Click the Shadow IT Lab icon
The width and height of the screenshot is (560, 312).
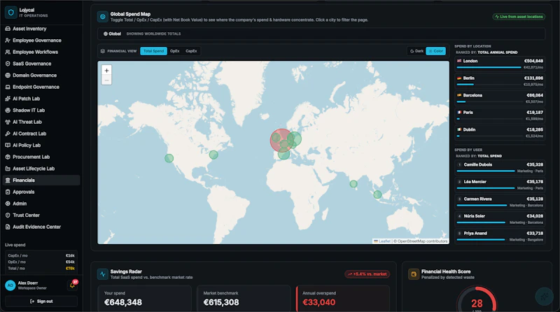(8, 111)
